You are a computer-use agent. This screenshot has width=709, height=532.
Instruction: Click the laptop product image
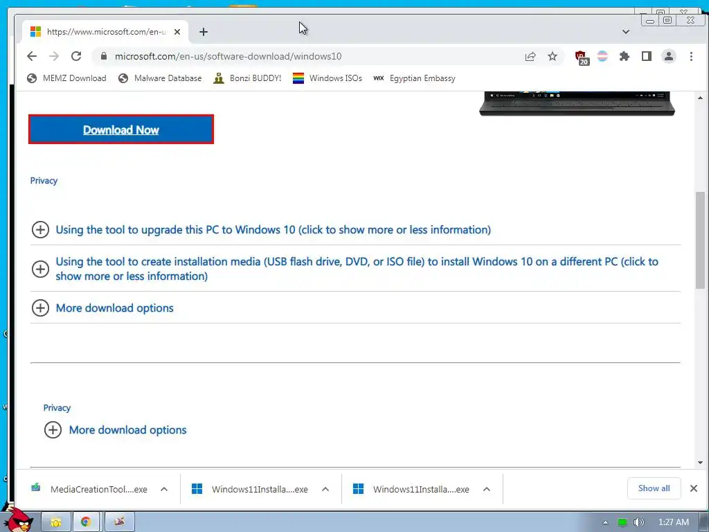point(577,104)
